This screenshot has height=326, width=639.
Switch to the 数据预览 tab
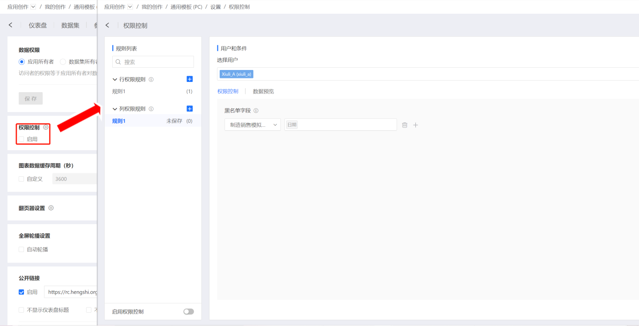pos(263,92)
